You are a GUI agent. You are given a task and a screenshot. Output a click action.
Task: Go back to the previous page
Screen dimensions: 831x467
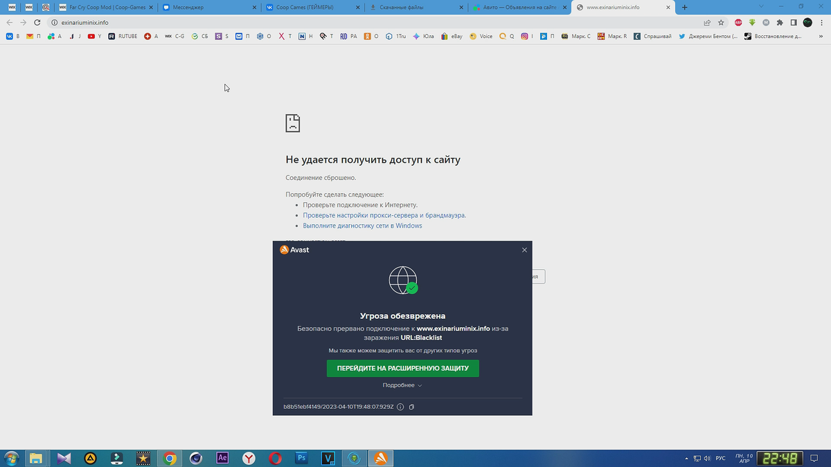[10, 22]
